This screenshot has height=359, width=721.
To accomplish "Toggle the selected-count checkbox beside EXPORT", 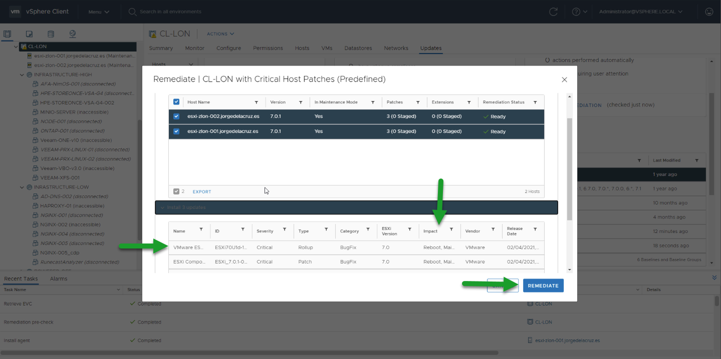I will pos(176,191).
